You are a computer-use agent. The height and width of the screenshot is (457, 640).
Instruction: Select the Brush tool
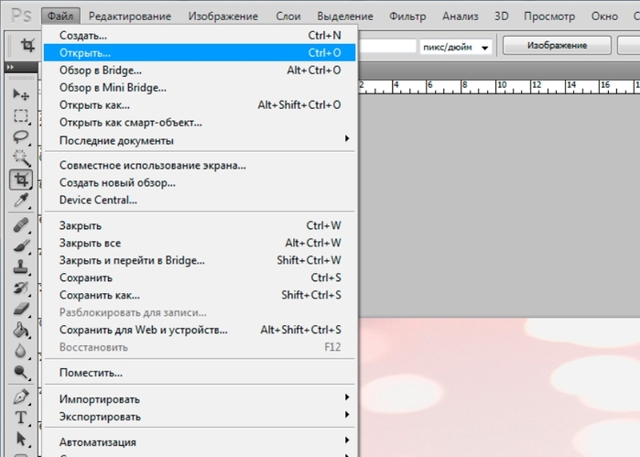pos(20,245)
